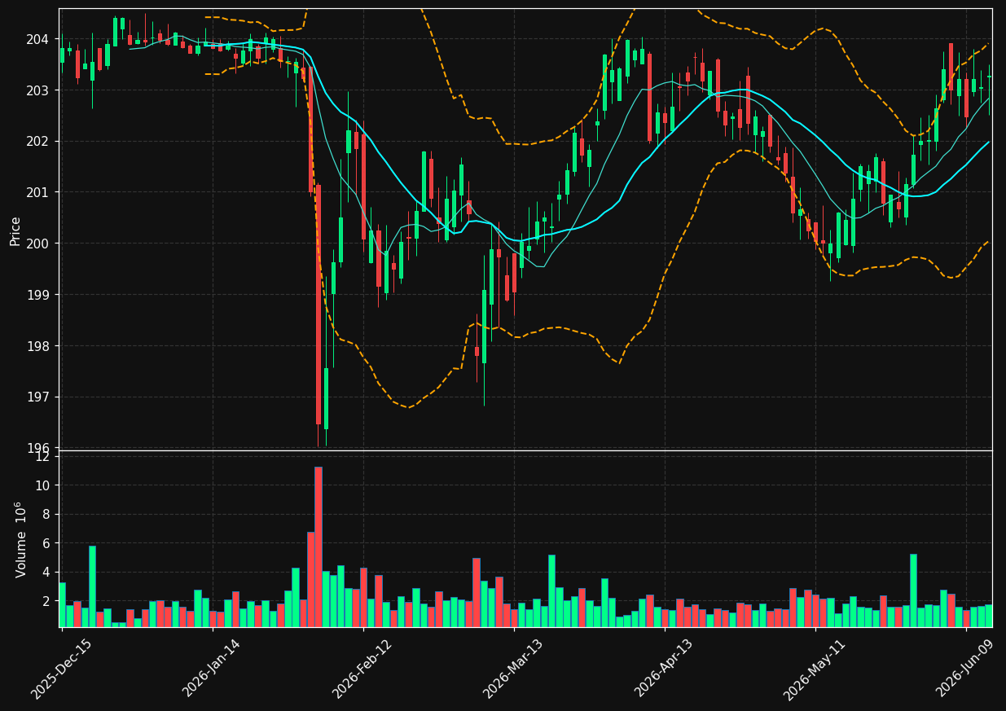Select the 2026-Mar-13 x-axis label
Image resolution: width=1006 pixels, height=711 pixels.
tap(513, 669)
